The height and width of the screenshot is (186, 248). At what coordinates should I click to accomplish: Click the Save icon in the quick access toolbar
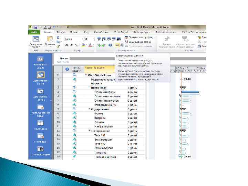[35, 27]
